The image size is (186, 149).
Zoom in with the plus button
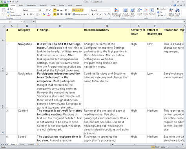[184, 147]
